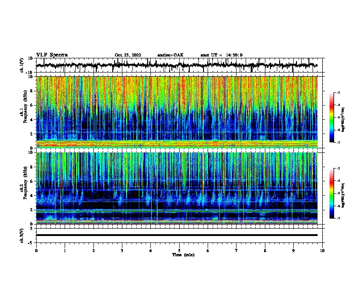
Task: Click the thick black ch.3 voltage line
Action: click(177, 235)
